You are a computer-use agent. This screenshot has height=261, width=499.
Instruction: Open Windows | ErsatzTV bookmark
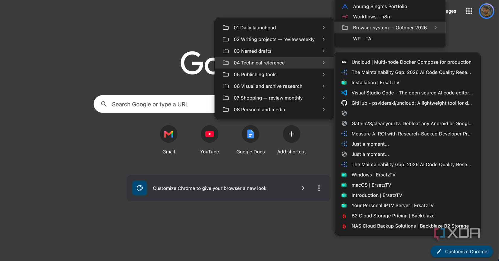[x=407, y=175]
